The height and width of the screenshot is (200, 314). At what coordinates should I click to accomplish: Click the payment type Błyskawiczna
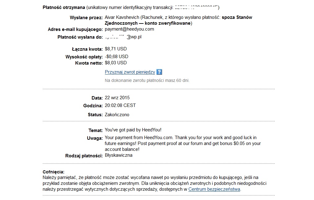click(x=118, y=155)
